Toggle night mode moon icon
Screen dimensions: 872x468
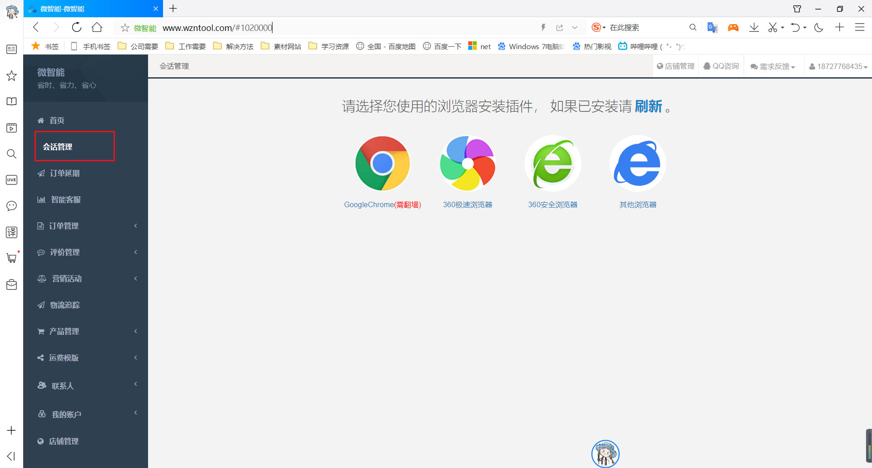coord(819,27)
